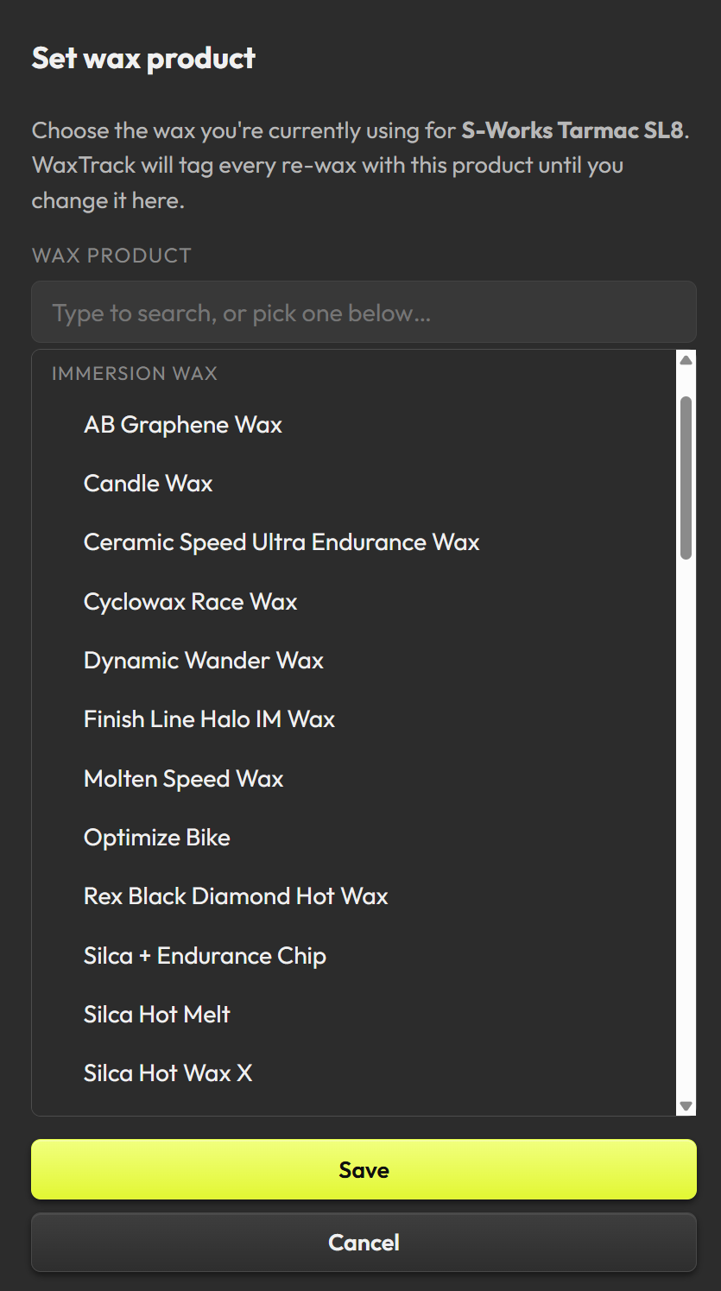721x1291 pixels.
Task: Save the selected wax product
Action: pos(364,1169)
